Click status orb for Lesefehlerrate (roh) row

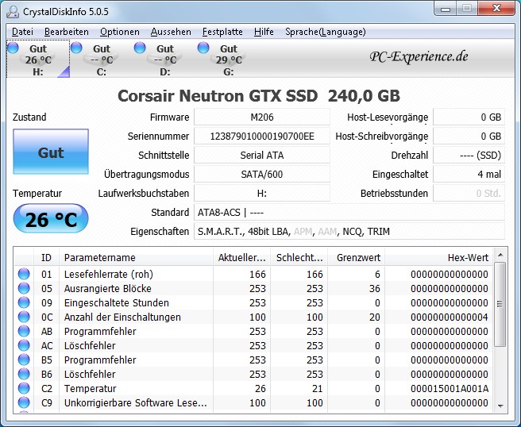(24, 274)
